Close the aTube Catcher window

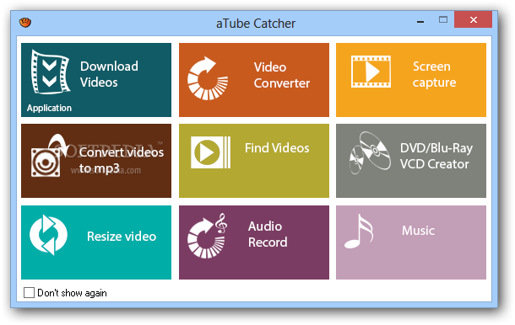[x=474, y=19]
